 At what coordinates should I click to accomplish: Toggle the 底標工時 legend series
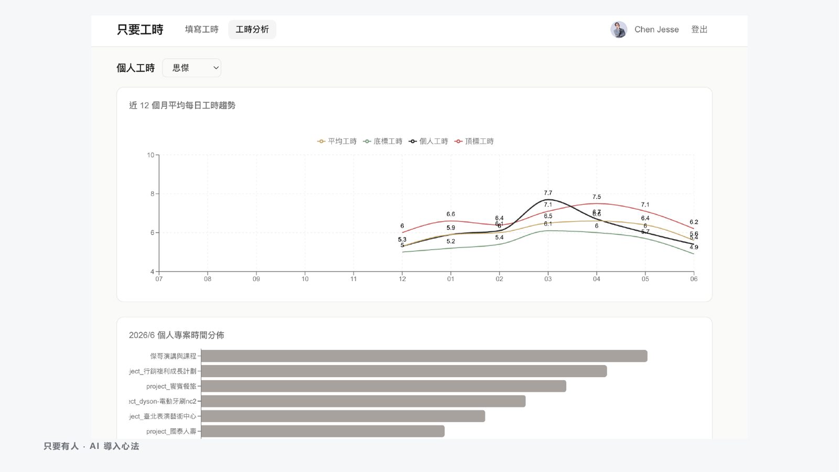click(383, 141)
